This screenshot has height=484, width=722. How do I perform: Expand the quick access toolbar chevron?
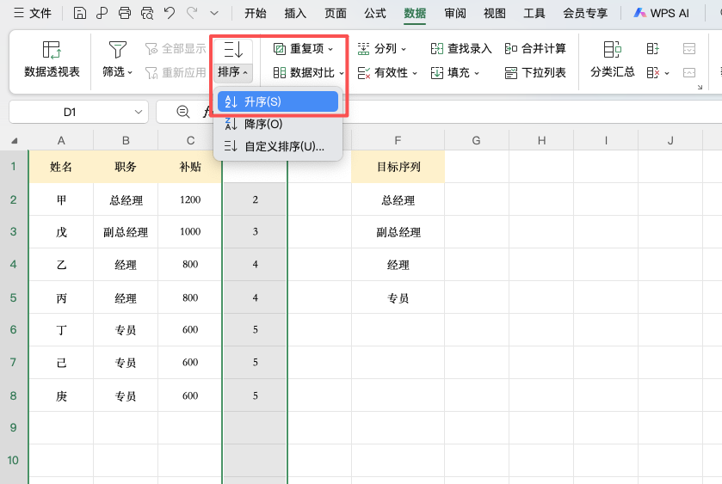click(214, 14)
